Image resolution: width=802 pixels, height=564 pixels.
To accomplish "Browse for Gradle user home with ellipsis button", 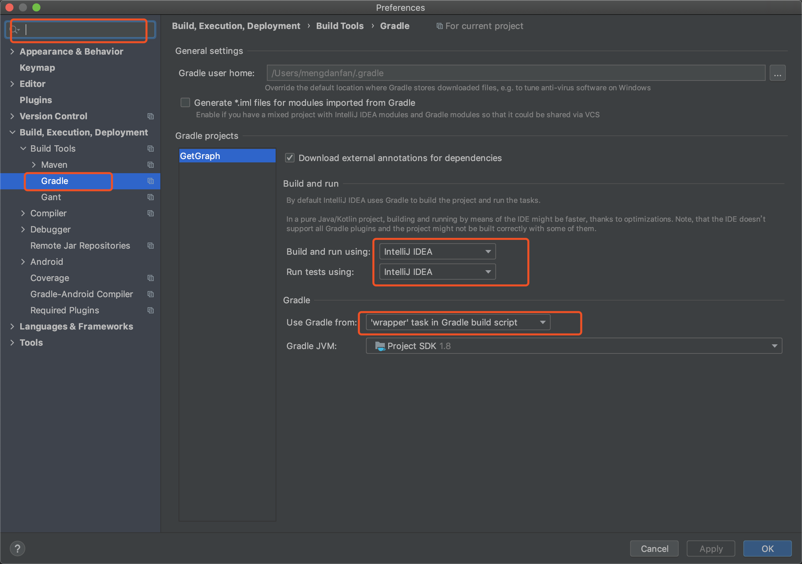I will [777, 73].
